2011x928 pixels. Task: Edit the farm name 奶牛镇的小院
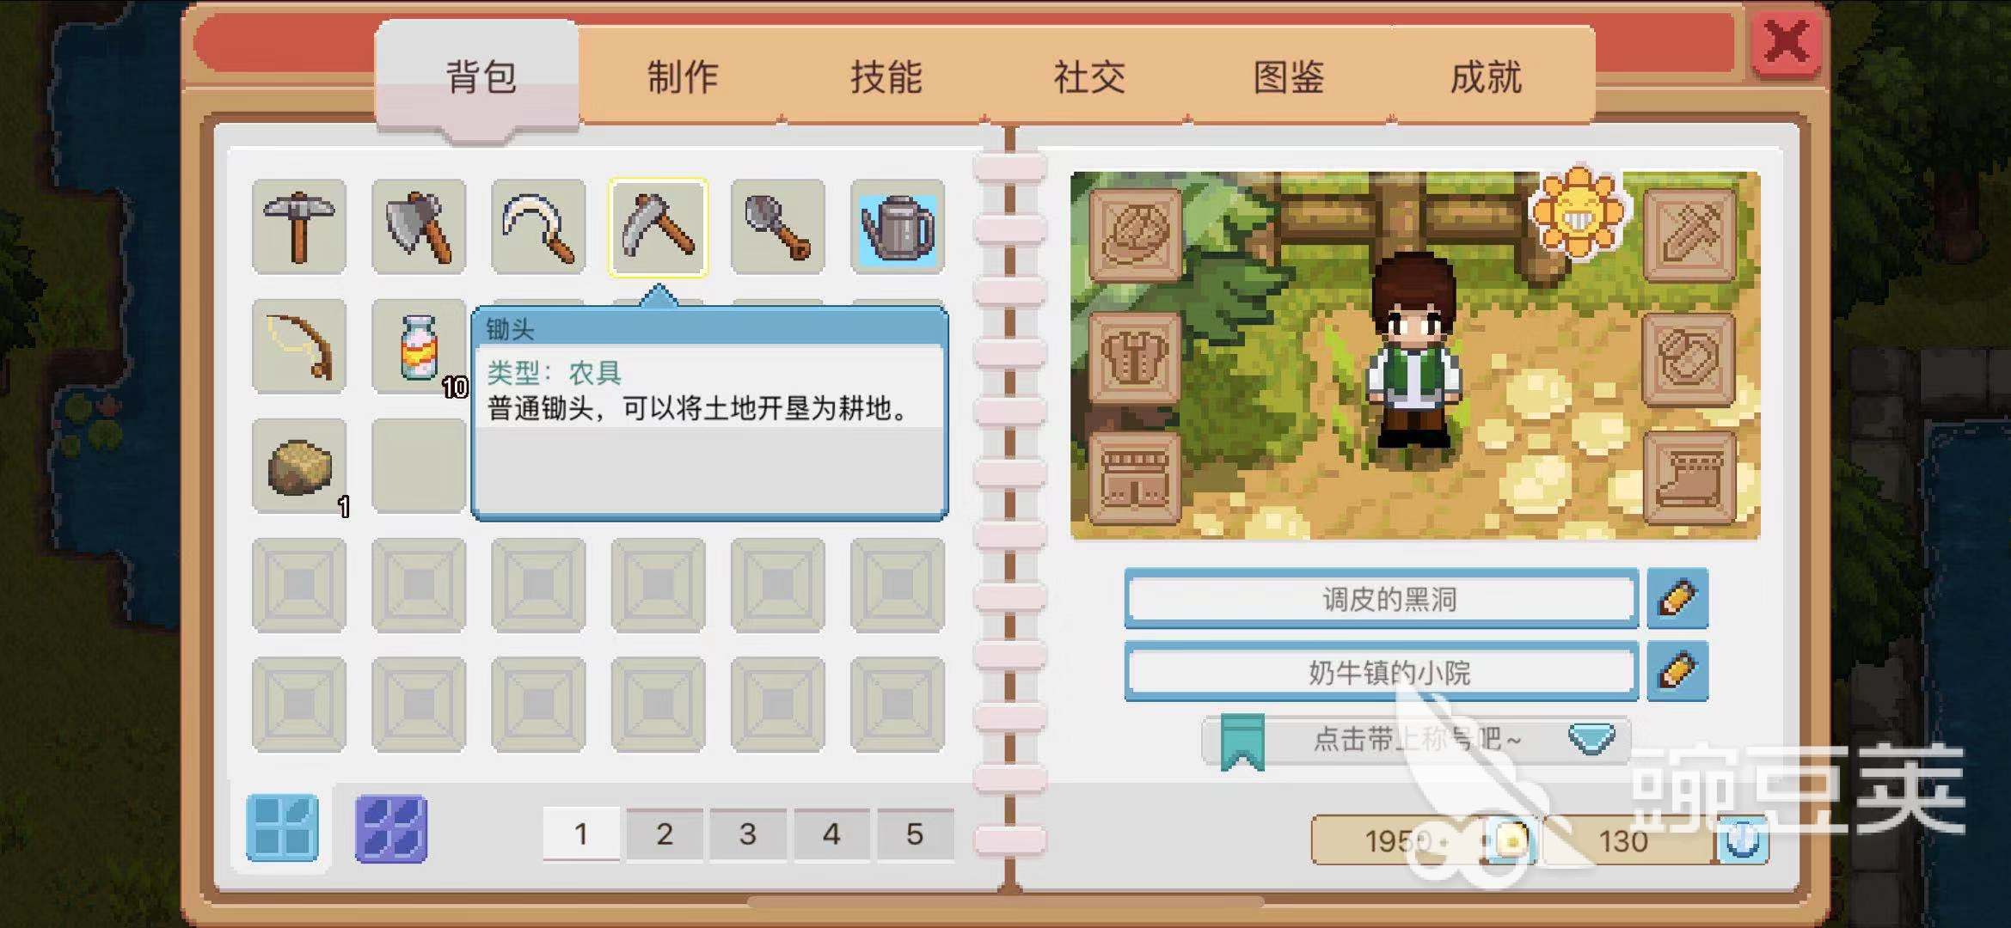click(x=1678, y=671)
